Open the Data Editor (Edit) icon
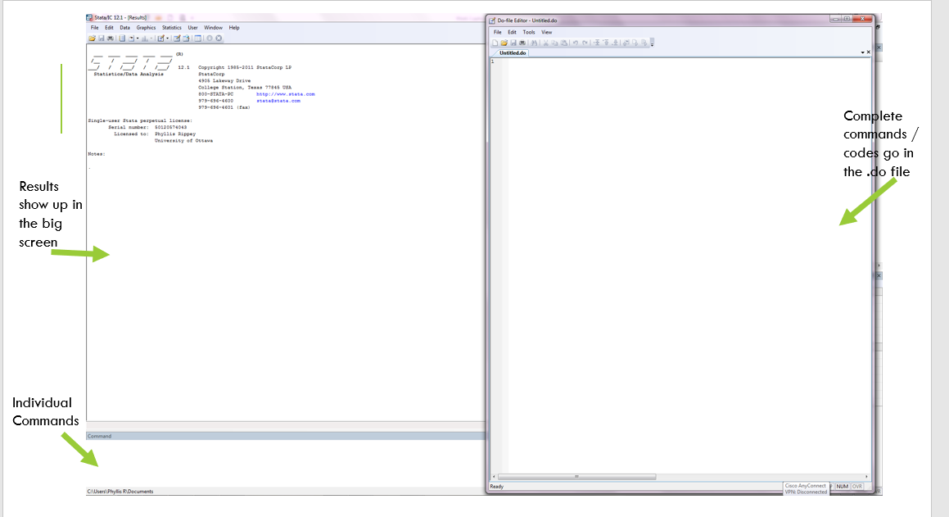 pyautogui.click(x=178, y=38)
